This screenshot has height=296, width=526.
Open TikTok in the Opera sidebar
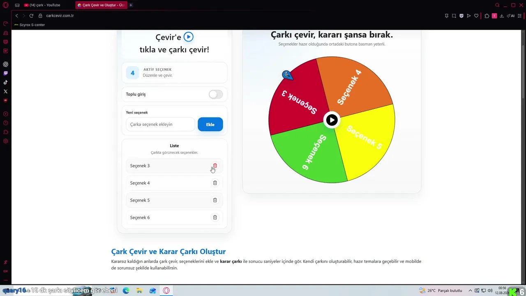(x=5, y=82)
